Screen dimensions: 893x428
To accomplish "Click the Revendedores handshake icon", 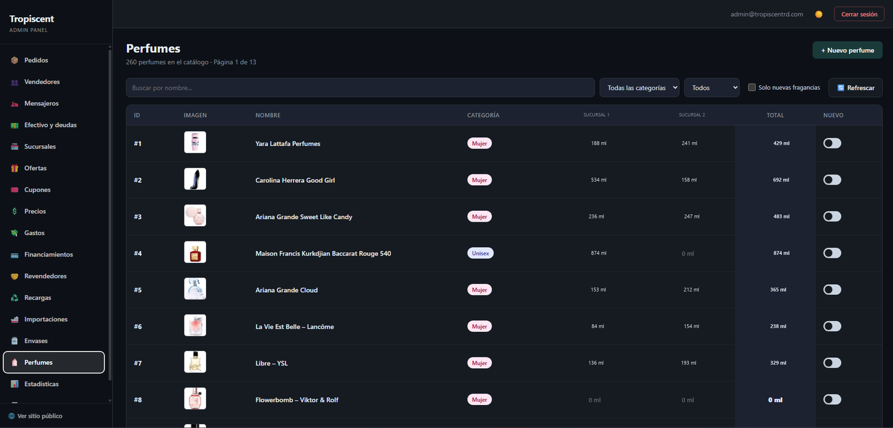I will 14,276.
